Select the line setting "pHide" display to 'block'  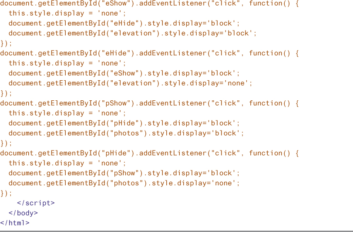pyautogui.click(x=124, y=123)
